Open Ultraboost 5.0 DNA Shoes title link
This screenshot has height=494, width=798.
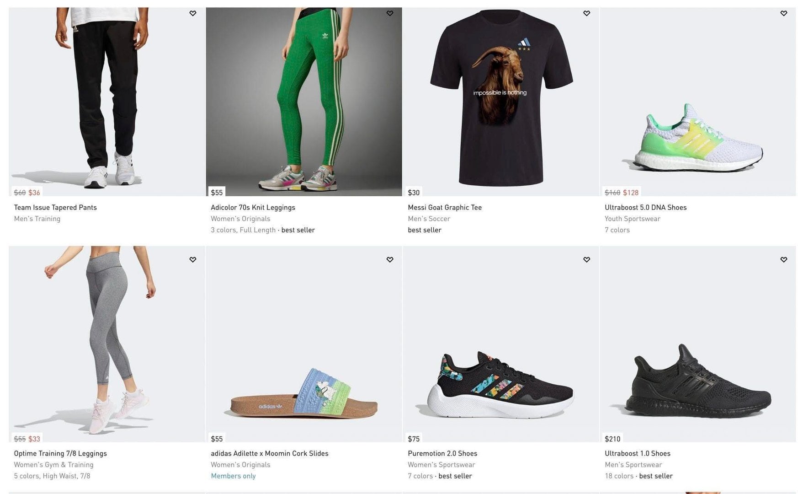point(645,207)
